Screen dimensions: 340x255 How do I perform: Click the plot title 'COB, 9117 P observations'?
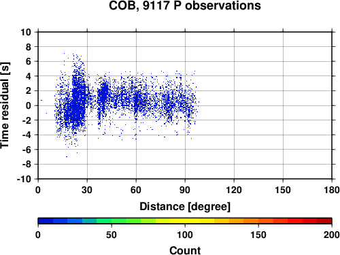185,5
